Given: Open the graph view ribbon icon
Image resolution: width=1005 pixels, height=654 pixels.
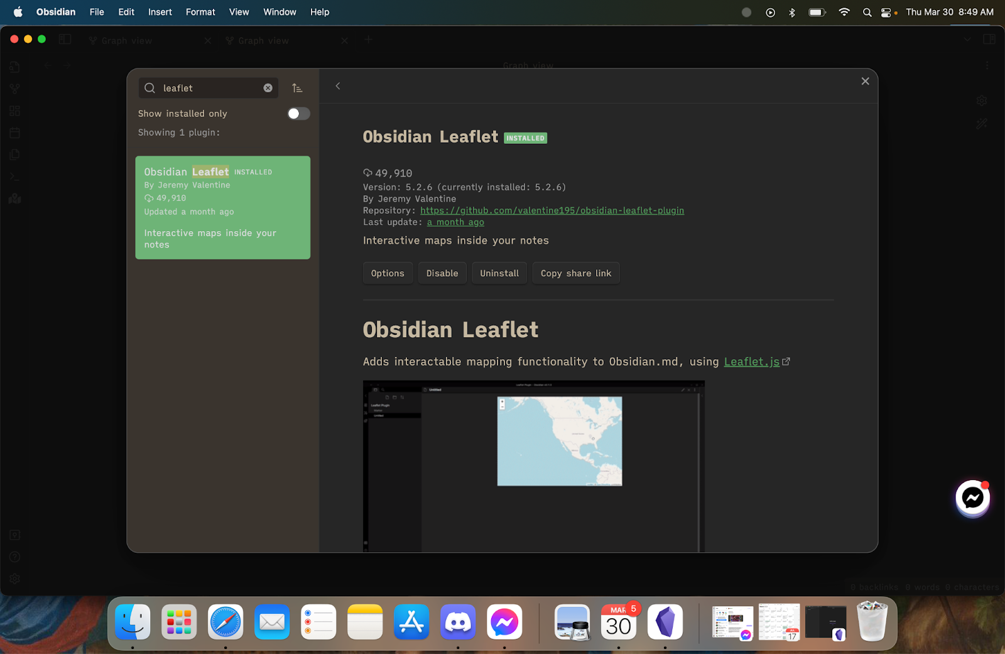Looking at the screenshot, I should click(15, 89).
